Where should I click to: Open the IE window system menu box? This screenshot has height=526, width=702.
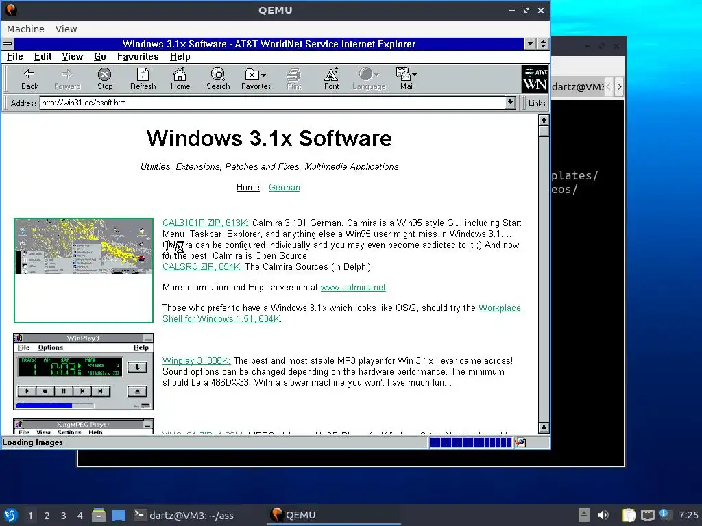[x=8, y=44]
